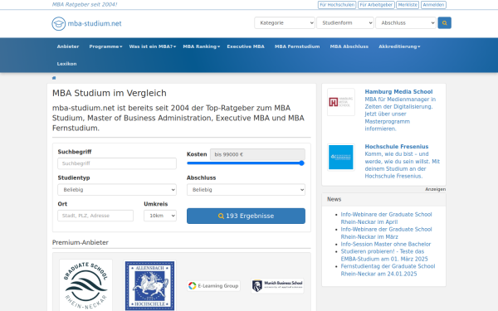Viewport: 498px width, 311px height.
Task: Open the Abschluss Beliebig dropdown in search form
Action: click(x=246, y=190)
